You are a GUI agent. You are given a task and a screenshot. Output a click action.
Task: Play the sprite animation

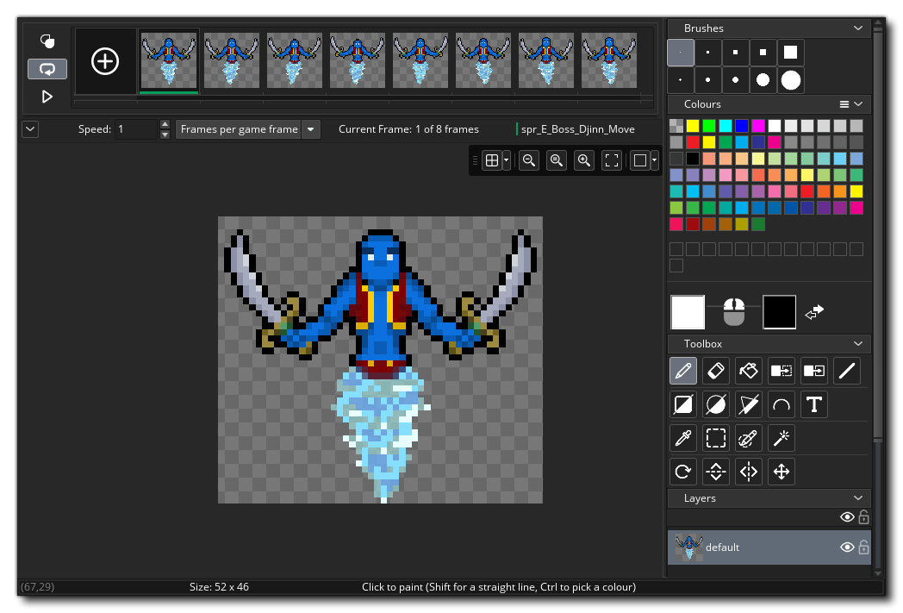tap(47, 97)
